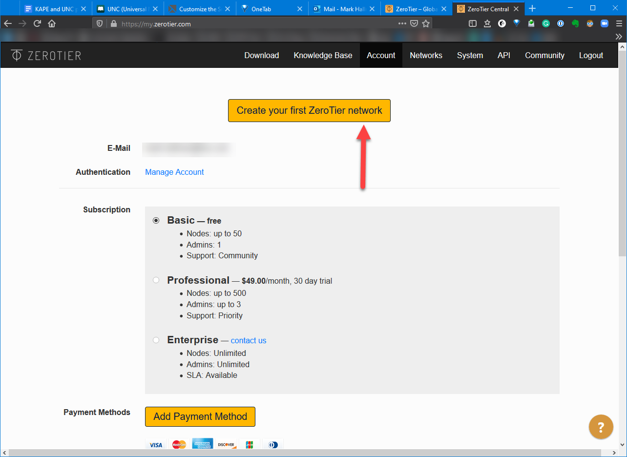The image size is (627, 457).
Task: Open the API nav item
Action: pos(504,55)
